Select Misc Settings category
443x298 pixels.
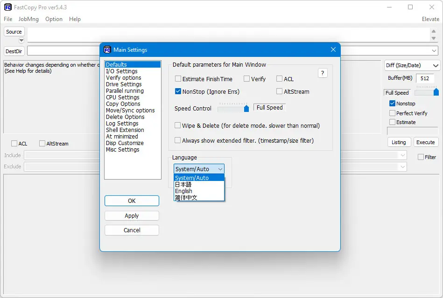click(133, 150)
